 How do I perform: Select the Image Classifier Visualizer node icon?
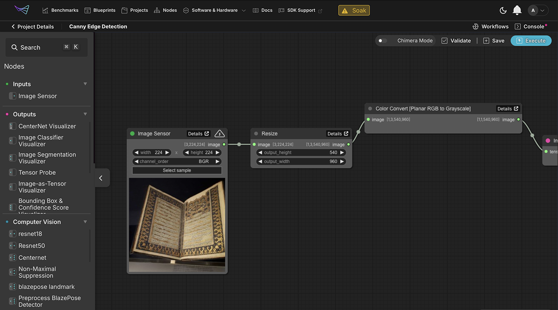[x=12, y=141]
